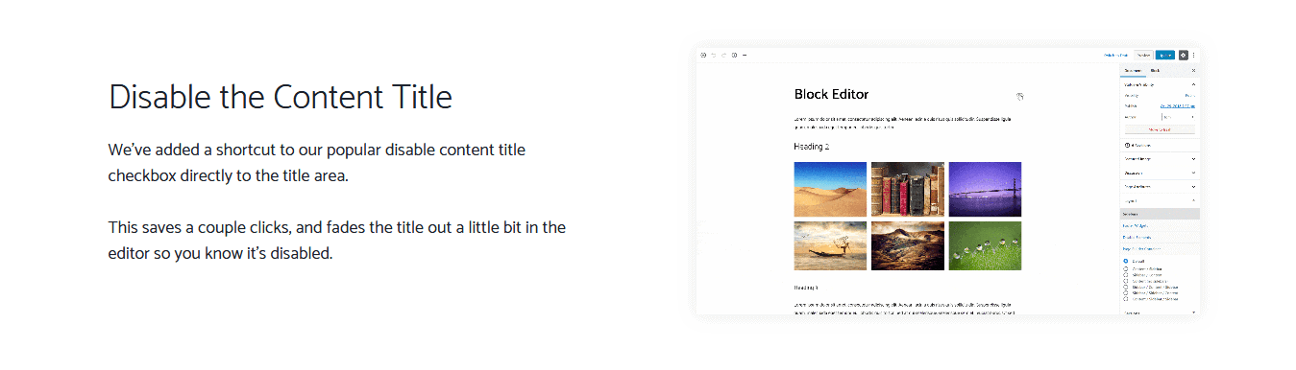Open the author dropdown in sidebar

pos(1178,117)
